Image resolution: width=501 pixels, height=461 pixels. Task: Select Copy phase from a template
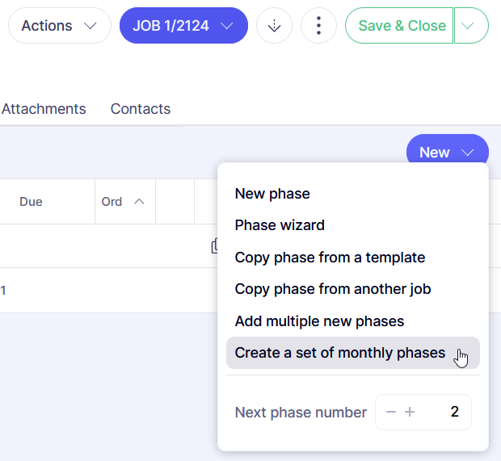click(x=330, y=258)
